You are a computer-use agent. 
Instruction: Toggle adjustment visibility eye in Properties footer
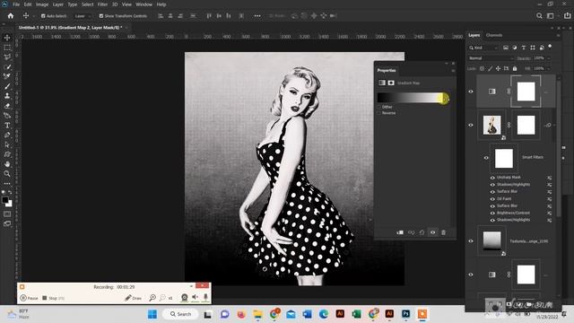(x=432, y=232)
